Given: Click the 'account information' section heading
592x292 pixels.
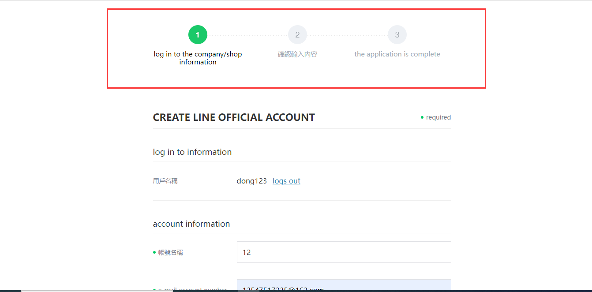Looking at the screenshot, I should 191,224.
